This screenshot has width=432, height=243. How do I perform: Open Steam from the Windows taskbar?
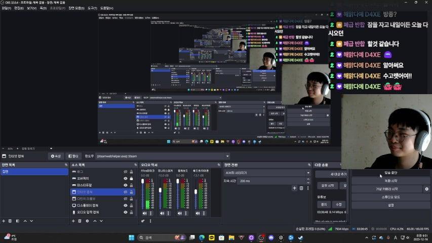point(300,237)
